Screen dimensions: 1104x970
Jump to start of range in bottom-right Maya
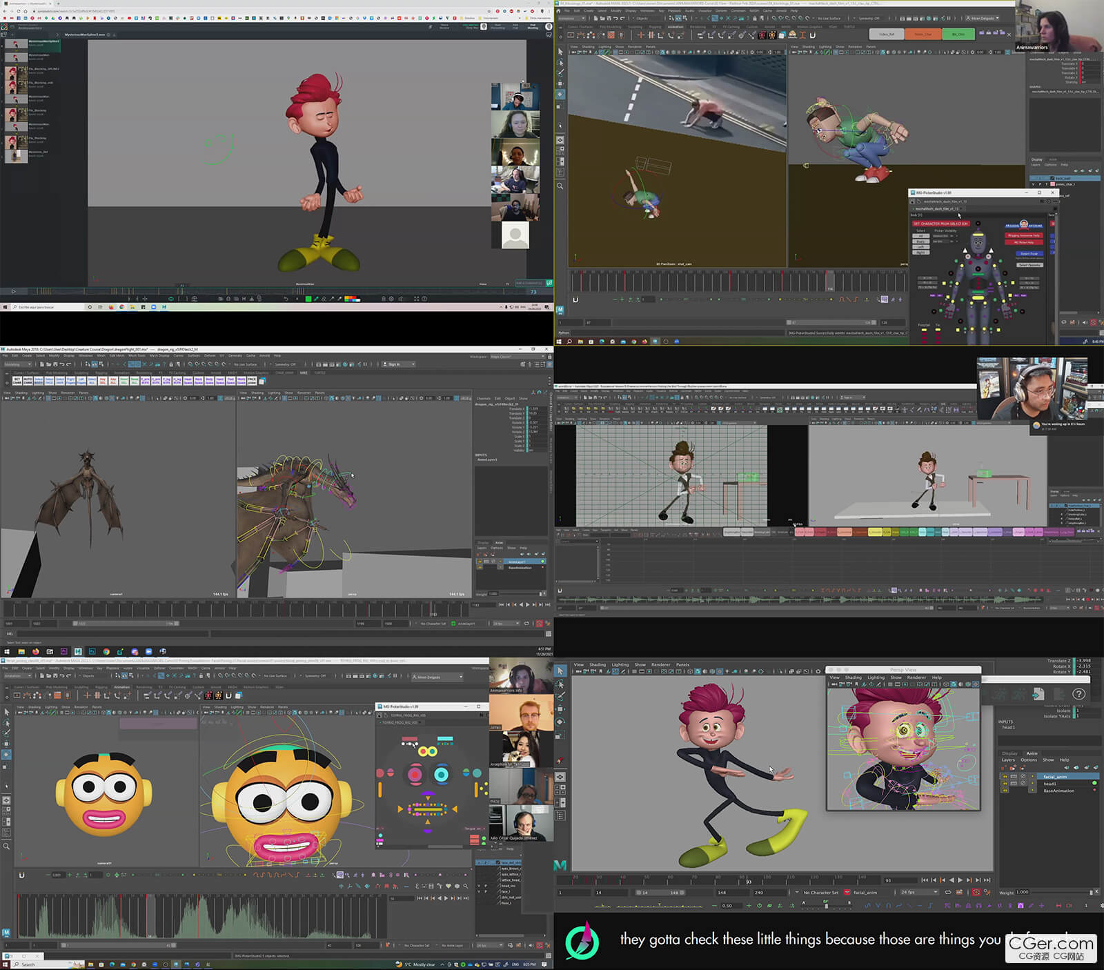tap(925, 880)
